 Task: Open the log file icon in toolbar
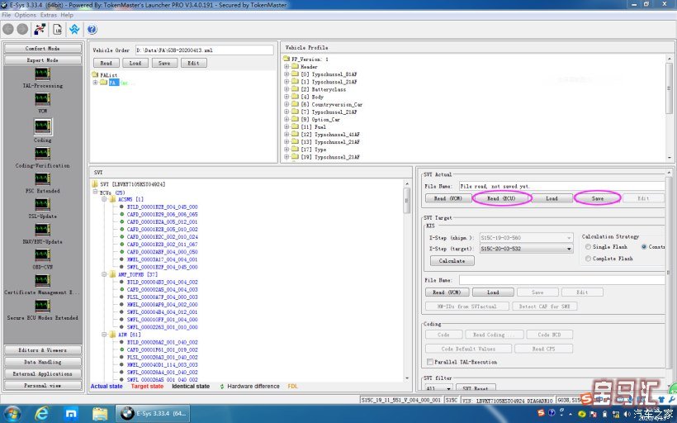tap(57, 30)
